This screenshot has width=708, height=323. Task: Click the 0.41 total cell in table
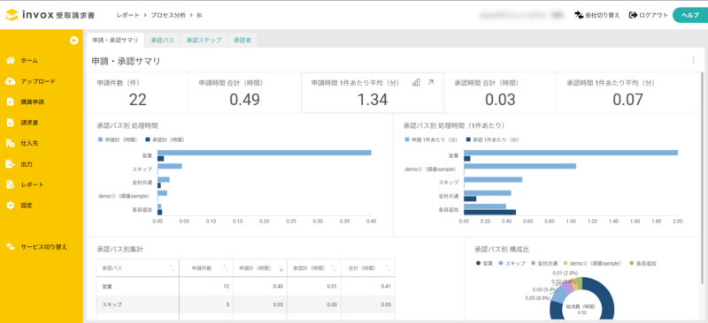click(385, 286)
